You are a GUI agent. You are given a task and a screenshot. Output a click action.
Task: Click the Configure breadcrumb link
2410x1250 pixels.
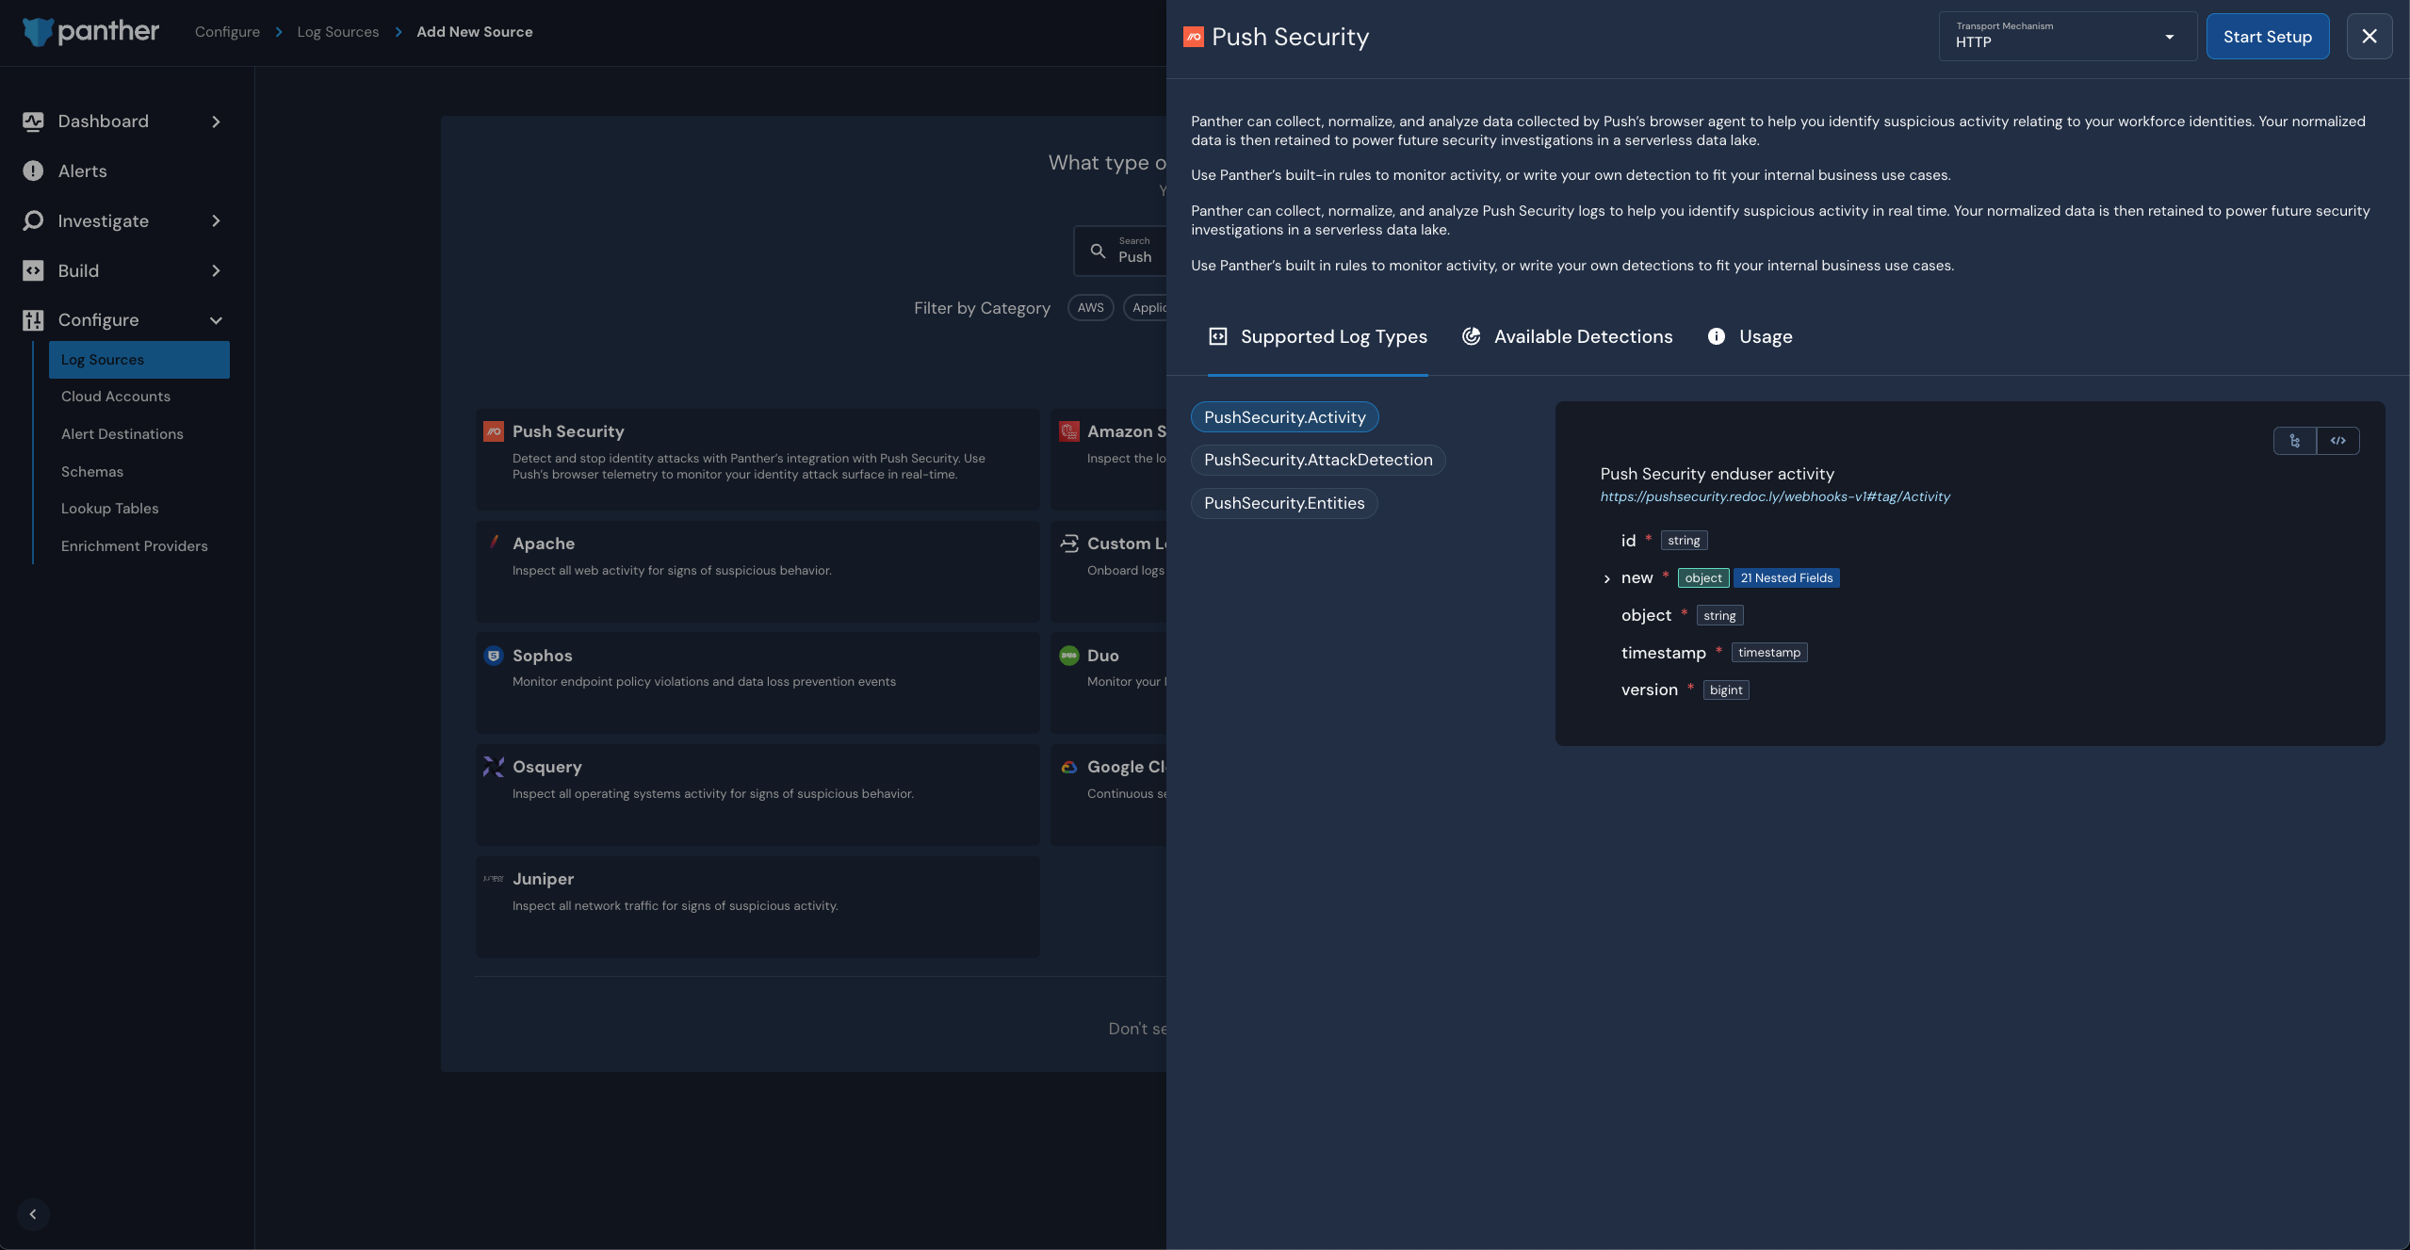227,32
